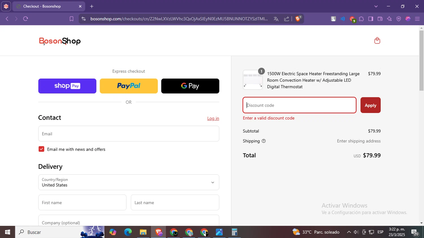Click the red Apply discount button
Screen dimensions: 424x238
[370, 105]
